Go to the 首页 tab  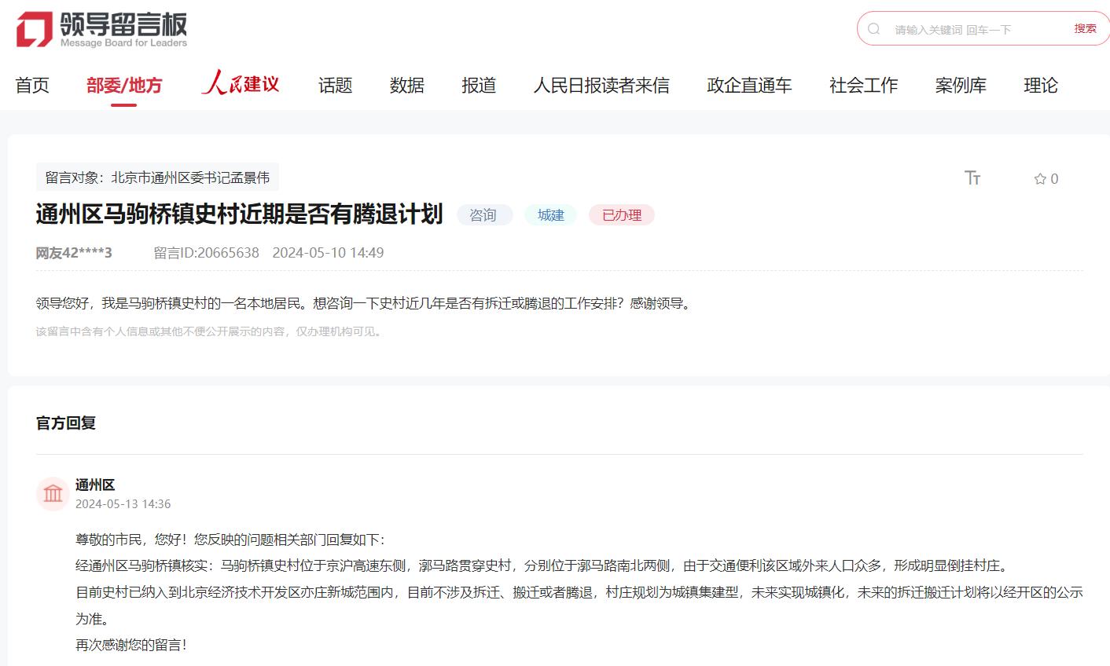pyautogui.click(x=32, y=85)
